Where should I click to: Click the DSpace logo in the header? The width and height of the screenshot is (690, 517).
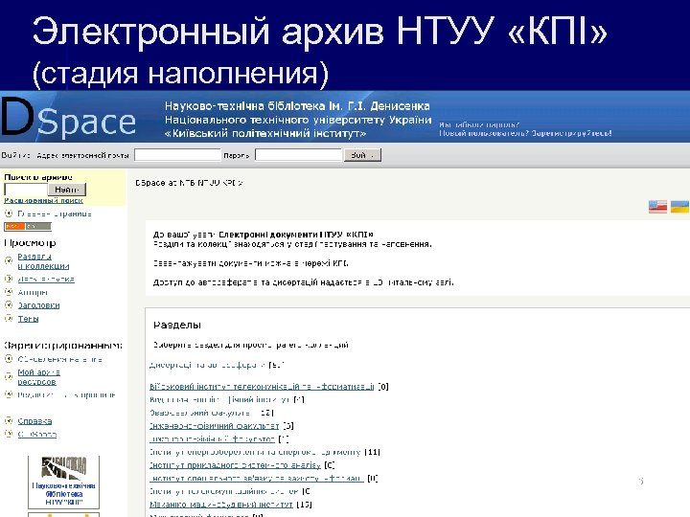tap(68, 117)
